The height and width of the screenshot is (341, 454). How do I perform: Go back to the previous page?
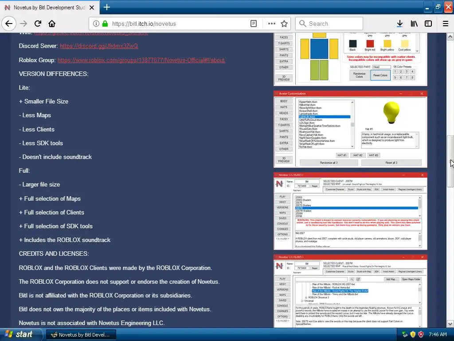pos(9,24)
